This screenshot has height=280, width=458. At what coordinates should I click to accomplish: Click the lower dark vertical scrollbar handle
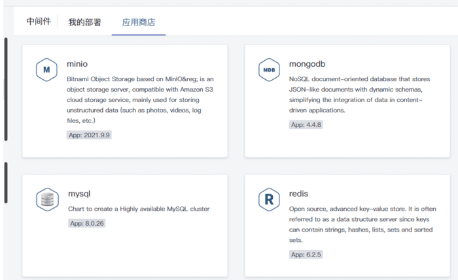6,183
